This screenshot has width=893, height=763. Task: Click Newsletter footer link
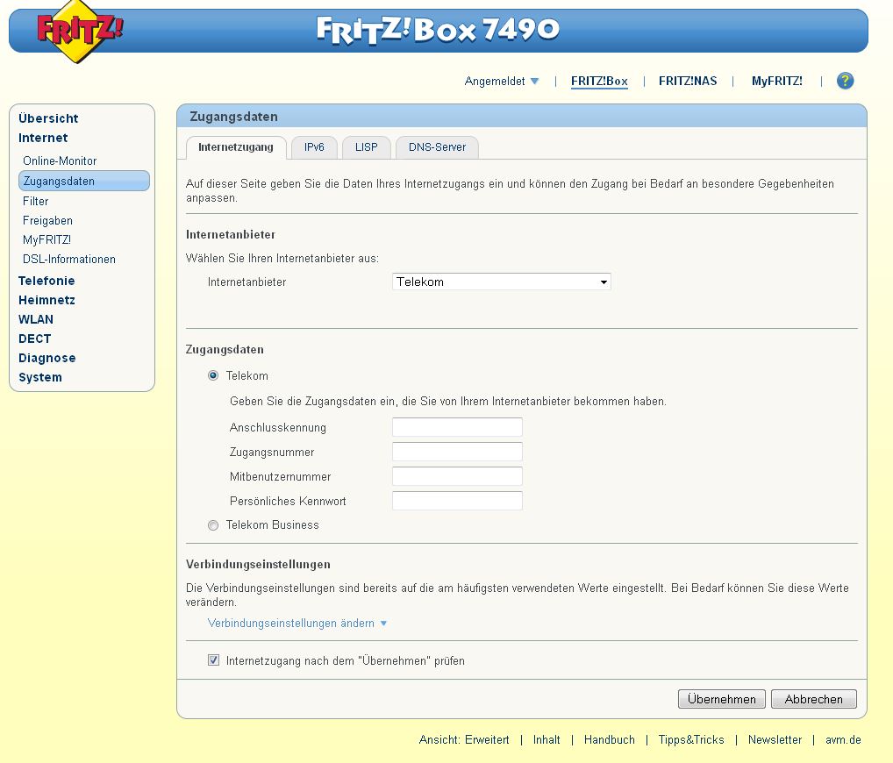[x=775, y=739]
